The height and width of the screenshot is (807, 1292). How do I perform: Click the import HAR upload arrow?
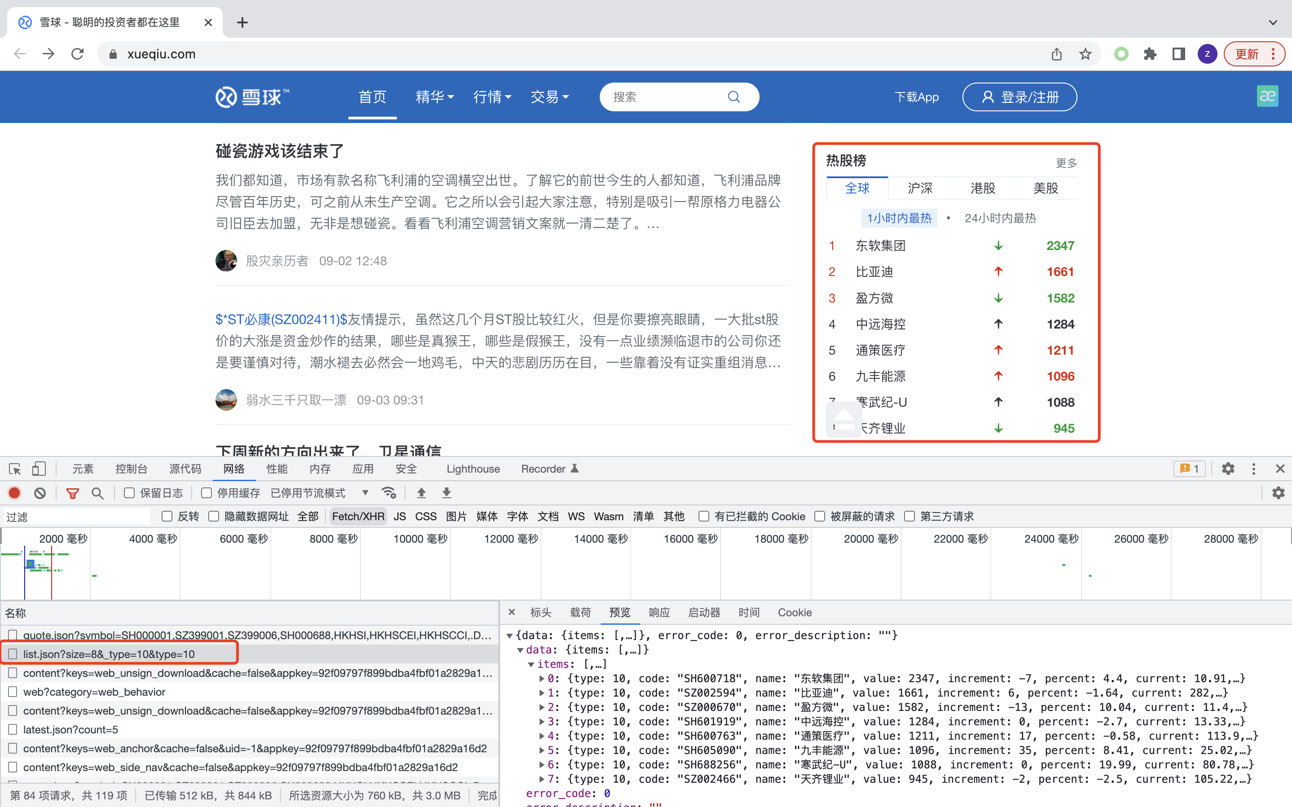(x=422, y=493)
